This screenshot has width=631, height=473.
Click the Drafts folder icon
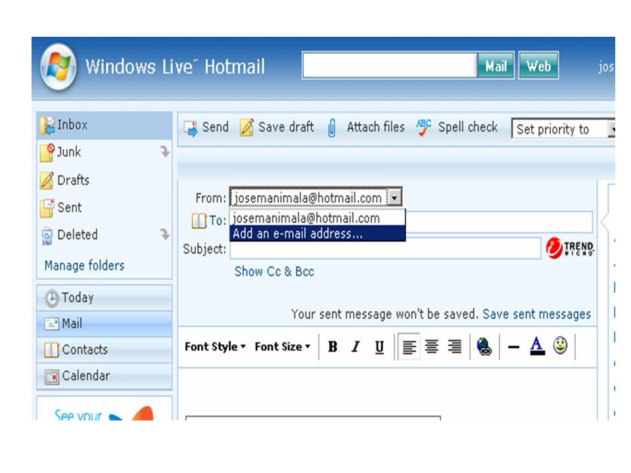47,180
